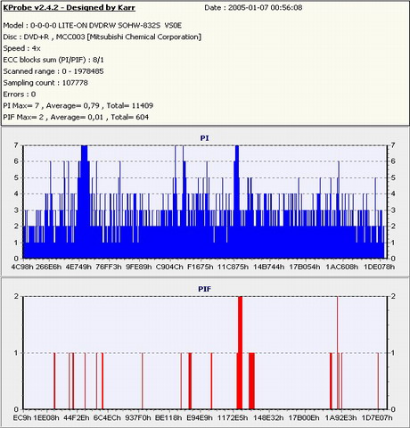Screen dimensions: 410x428
Task: Click the Disc DVD+R MCC003 line
Action: tap(102, 37)
